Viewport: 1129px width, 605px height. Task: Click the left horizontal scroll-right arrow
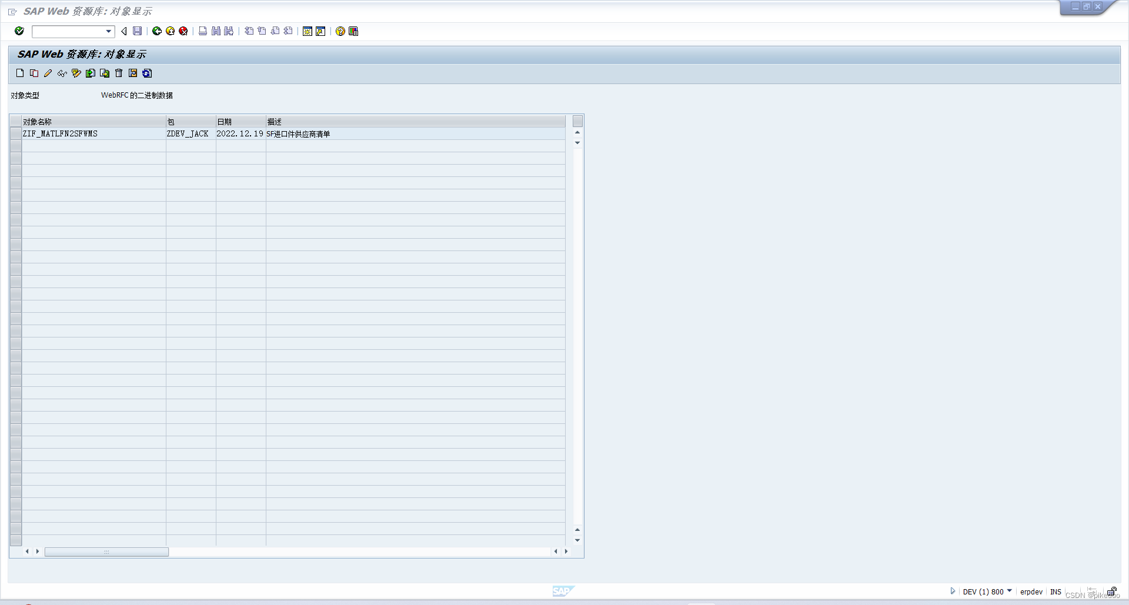click(38, 551)
